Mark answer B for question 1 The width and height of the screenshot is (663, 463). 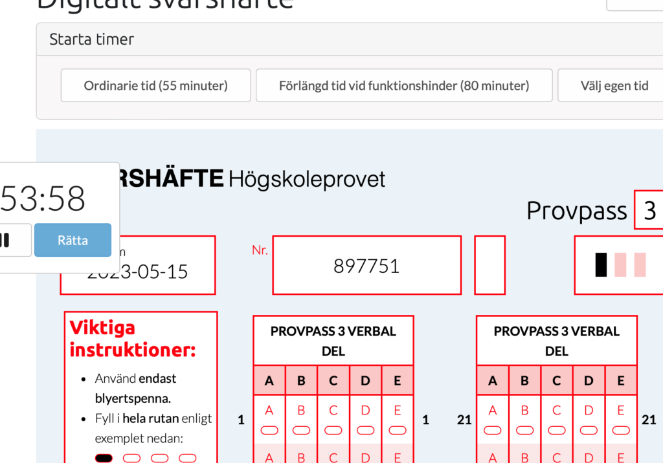(301, 431)
